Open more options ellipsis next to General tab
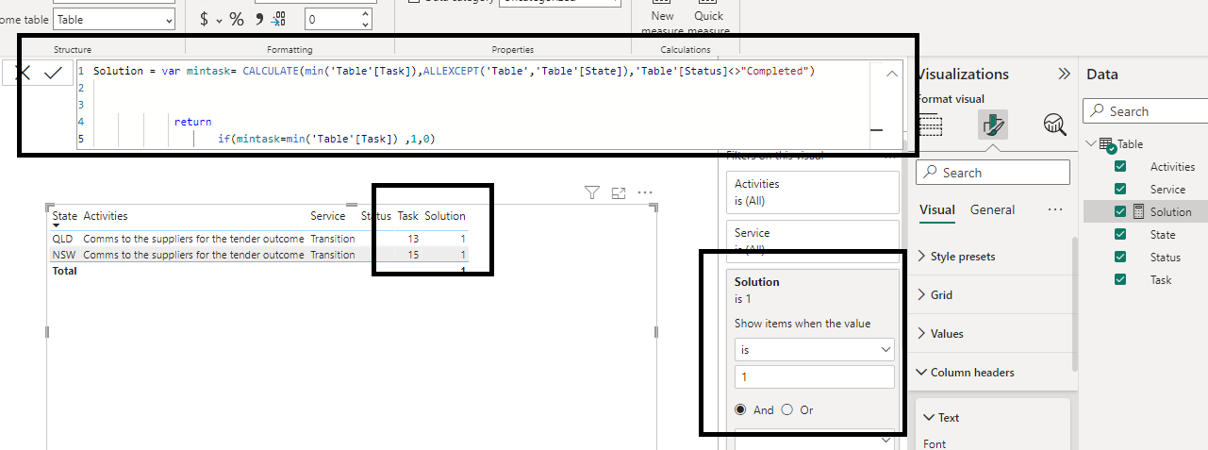Screen dimensions: 1208x450 1055,209
